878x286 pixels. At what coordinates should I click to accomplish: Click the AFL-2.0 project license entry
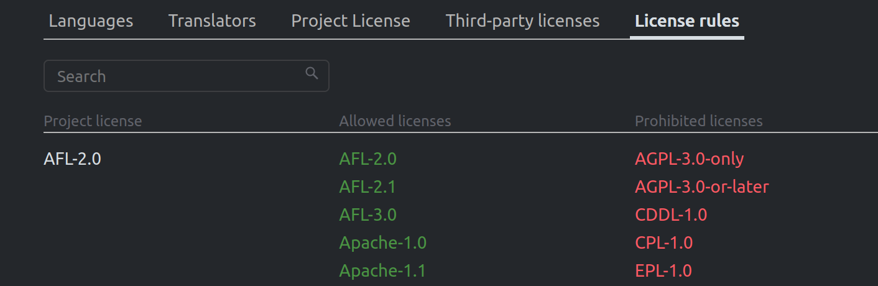click(x=72, y=159)
